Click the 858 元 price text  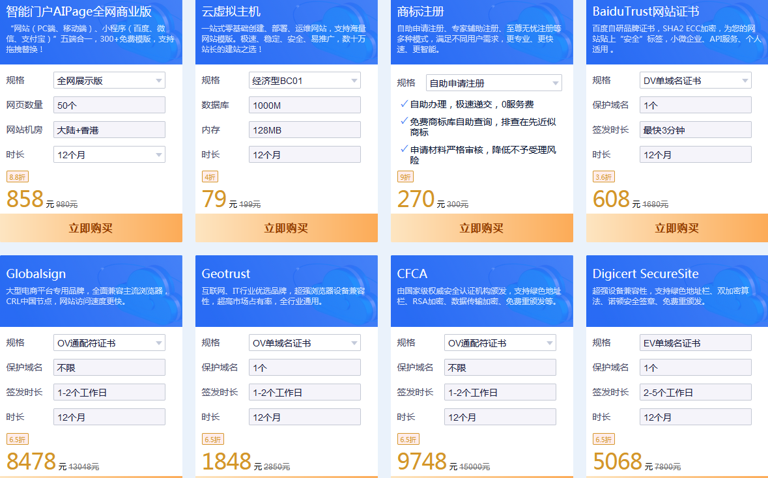coord(31,199)
